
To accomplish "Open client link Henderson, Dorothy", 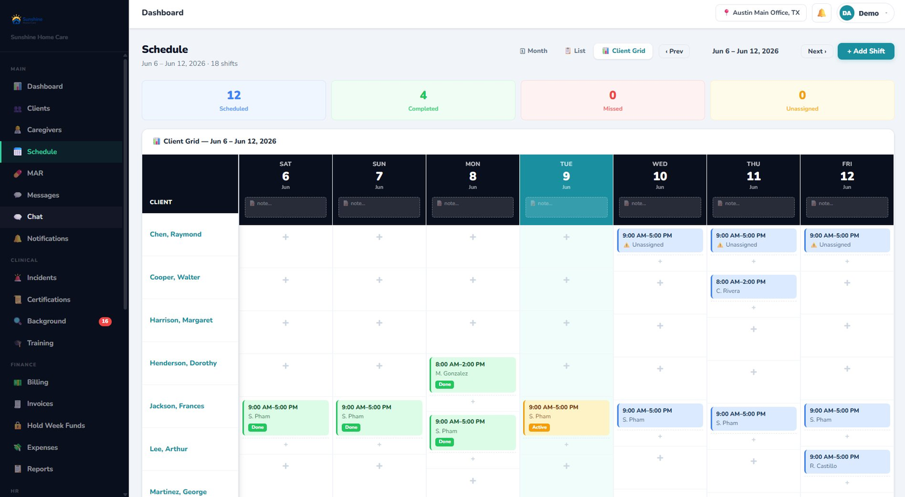I will [184, 363].
